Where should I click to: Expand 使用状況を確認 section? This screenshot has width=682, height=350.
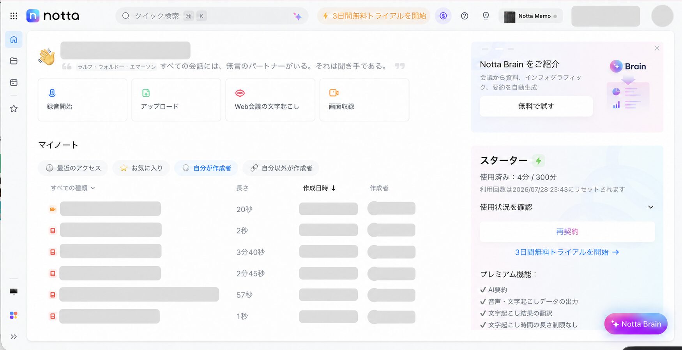tap(567, 207)
